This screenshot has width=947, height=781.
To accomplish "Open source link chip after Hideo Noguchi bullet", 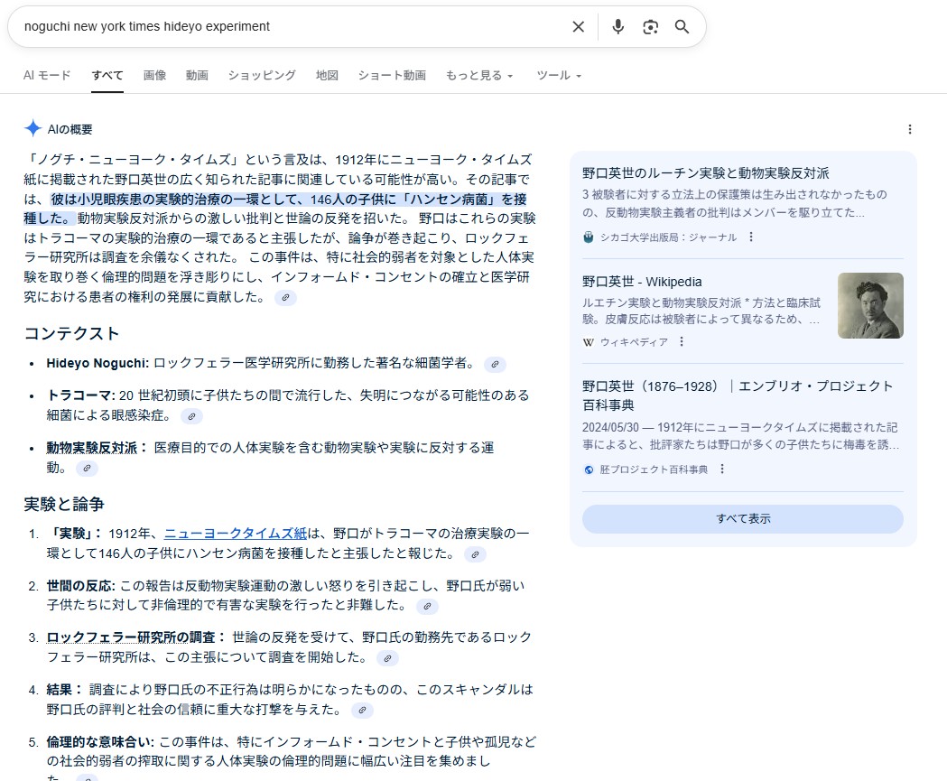I will (495, 364).
